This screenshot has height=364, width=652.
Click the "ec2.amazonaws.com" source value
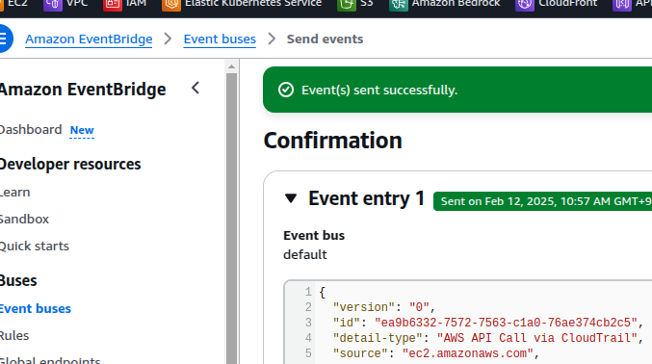click(468, 353)
